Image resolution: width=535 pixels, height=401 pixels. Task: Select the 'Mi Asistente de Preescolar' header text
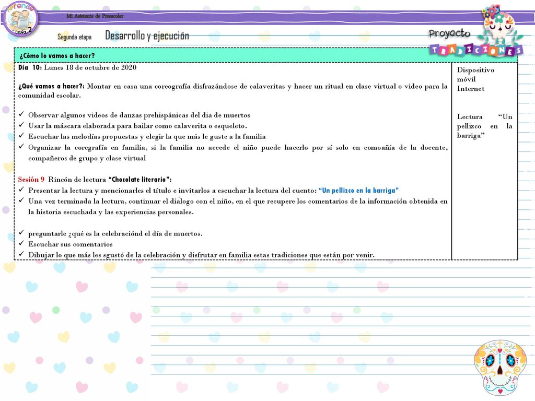95,16
